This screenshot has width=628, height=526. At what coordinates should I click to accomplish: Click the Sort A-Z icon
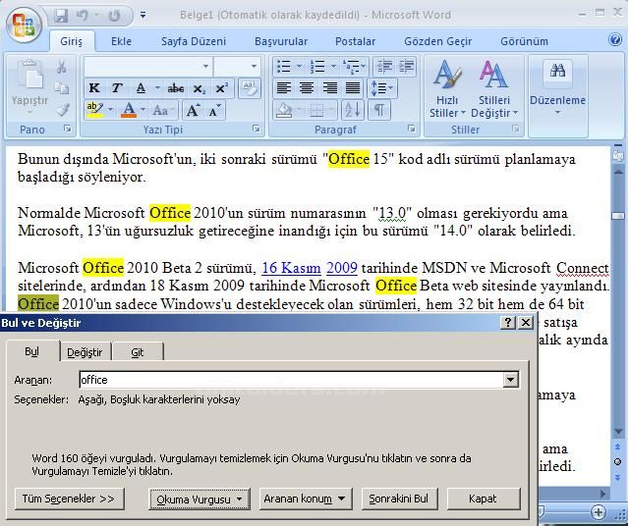(353, 110)
